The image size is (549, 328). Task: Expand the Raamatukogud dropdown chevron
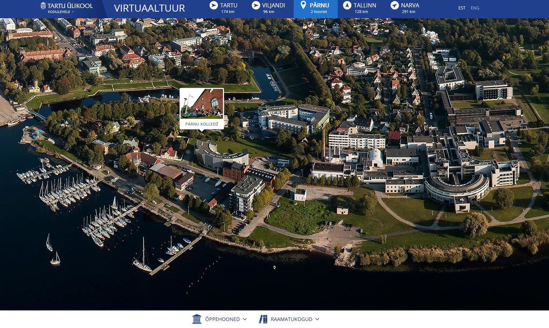coord(317,319)
